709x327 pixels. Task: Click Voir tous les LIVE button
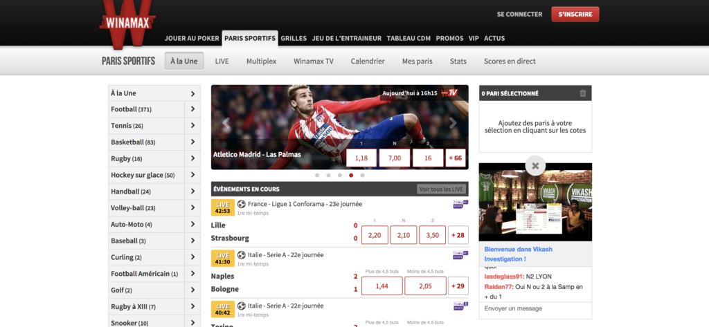pos(441,189)
